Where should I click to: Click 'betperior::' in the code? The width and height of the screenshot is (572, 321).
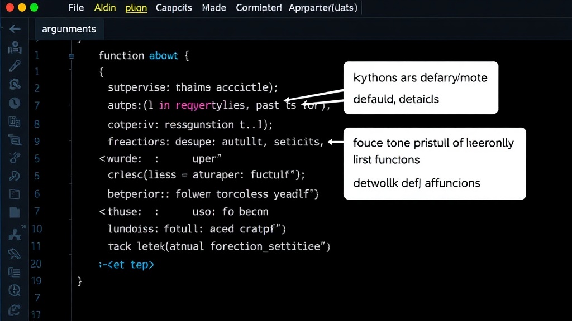tap(139, 194)
